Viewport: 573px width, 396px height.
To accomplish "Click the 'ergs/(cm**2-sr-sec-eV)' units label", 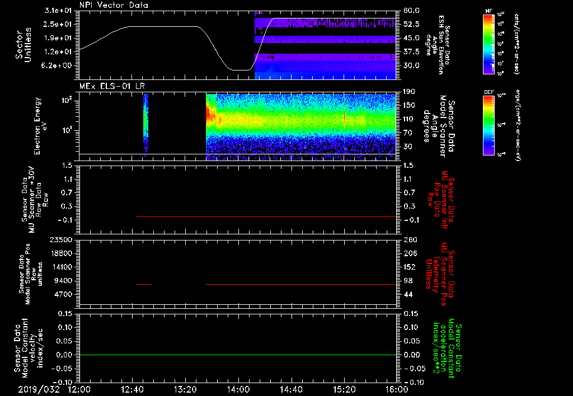I will (517, 125).
